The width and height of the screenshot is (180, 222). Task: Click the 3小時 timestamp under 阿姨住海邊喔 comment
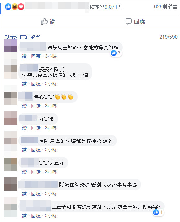click(51, 194)
